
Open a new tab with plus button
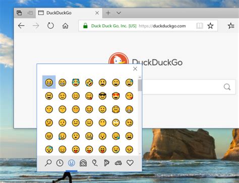[x=108, y=13]
